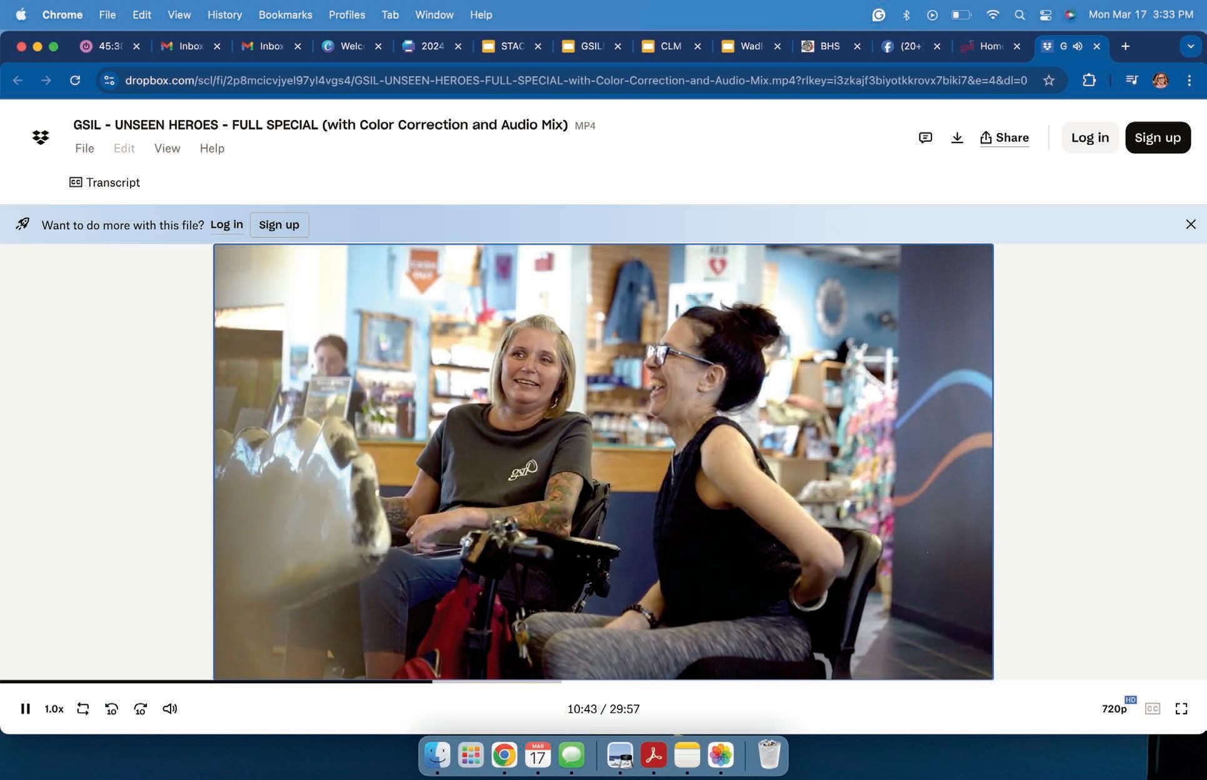
Task: Pause the video playback
Action: click(x=25, y=709)
